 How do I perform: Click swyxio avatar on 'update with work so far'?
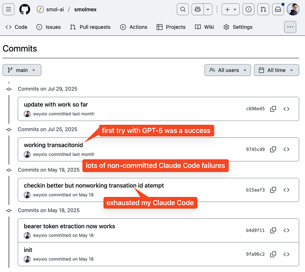point(27,114)
